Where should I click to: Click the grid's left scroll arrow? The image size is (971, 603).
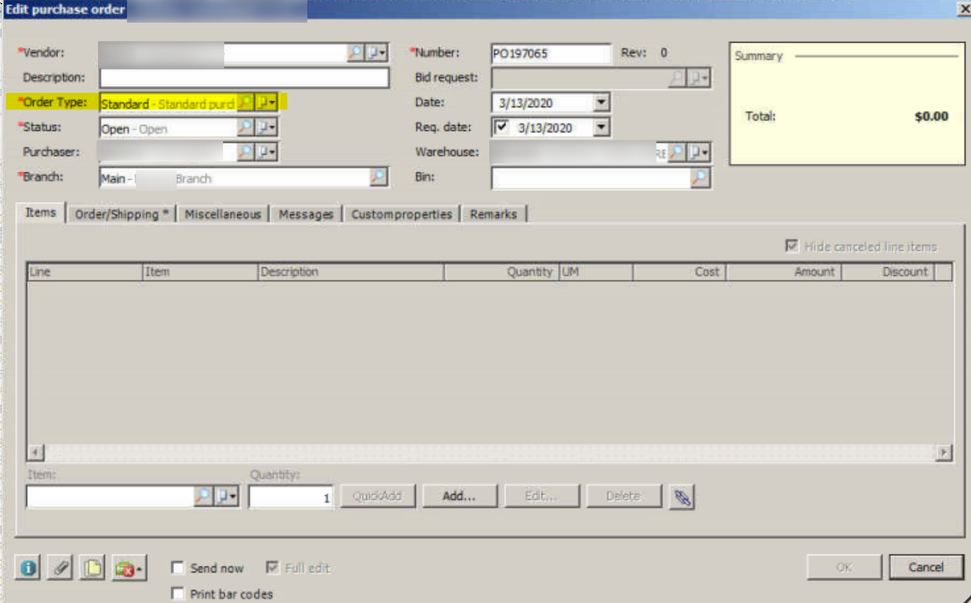[35, 452]
